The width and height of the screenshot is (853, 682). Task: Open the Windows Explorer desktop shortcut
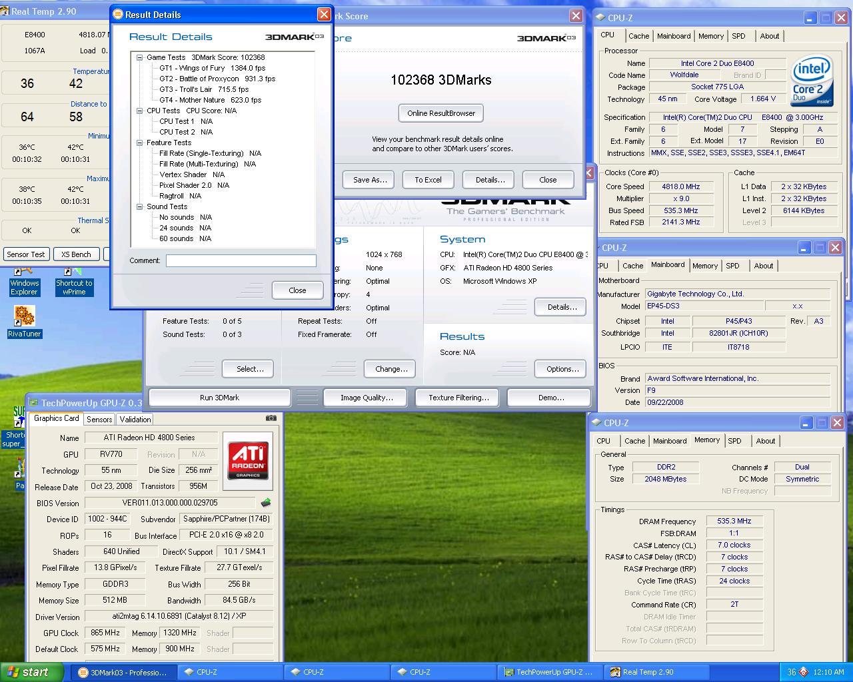pyautogui.click(x=24, y=282)
